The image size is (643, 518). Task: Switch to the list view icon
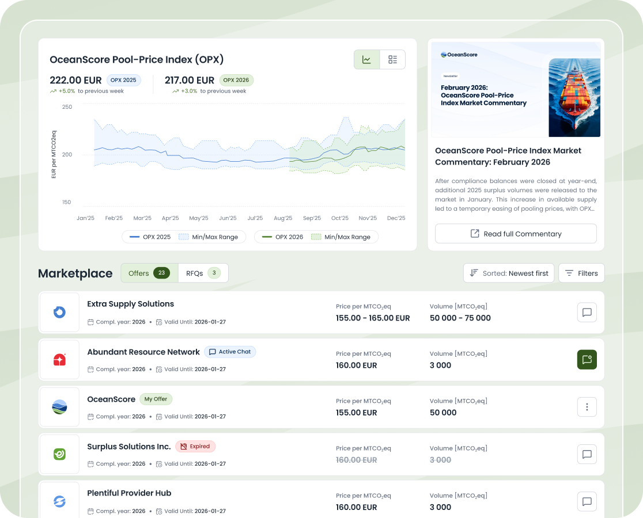(392, 59)
